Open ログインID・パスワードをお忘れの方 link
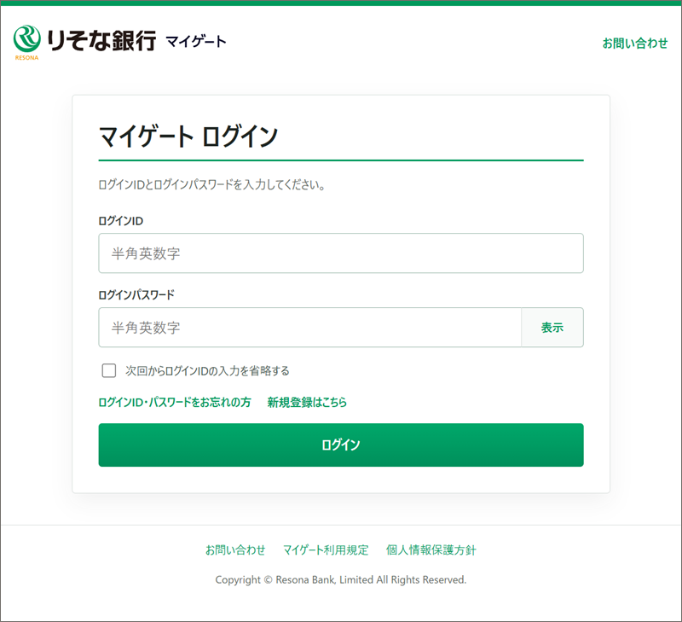This screenshot has height=622, width=682. pos(175,402)
